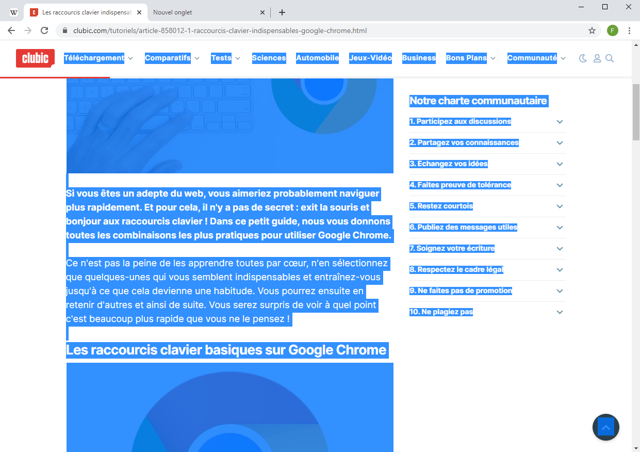Open the user account icon
The width and height of the screenshot is (640, 452).
pos(597,58)
